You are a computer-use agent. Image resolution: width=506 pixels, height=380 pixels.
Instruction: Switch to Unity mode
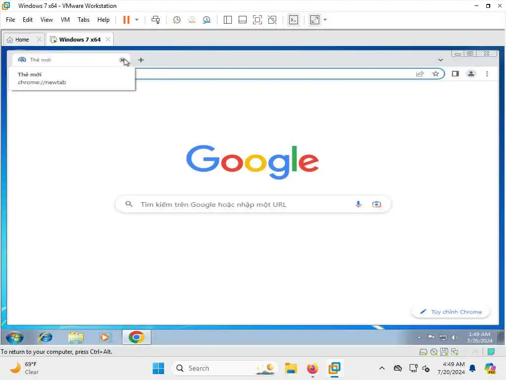(x=272, y=20)
